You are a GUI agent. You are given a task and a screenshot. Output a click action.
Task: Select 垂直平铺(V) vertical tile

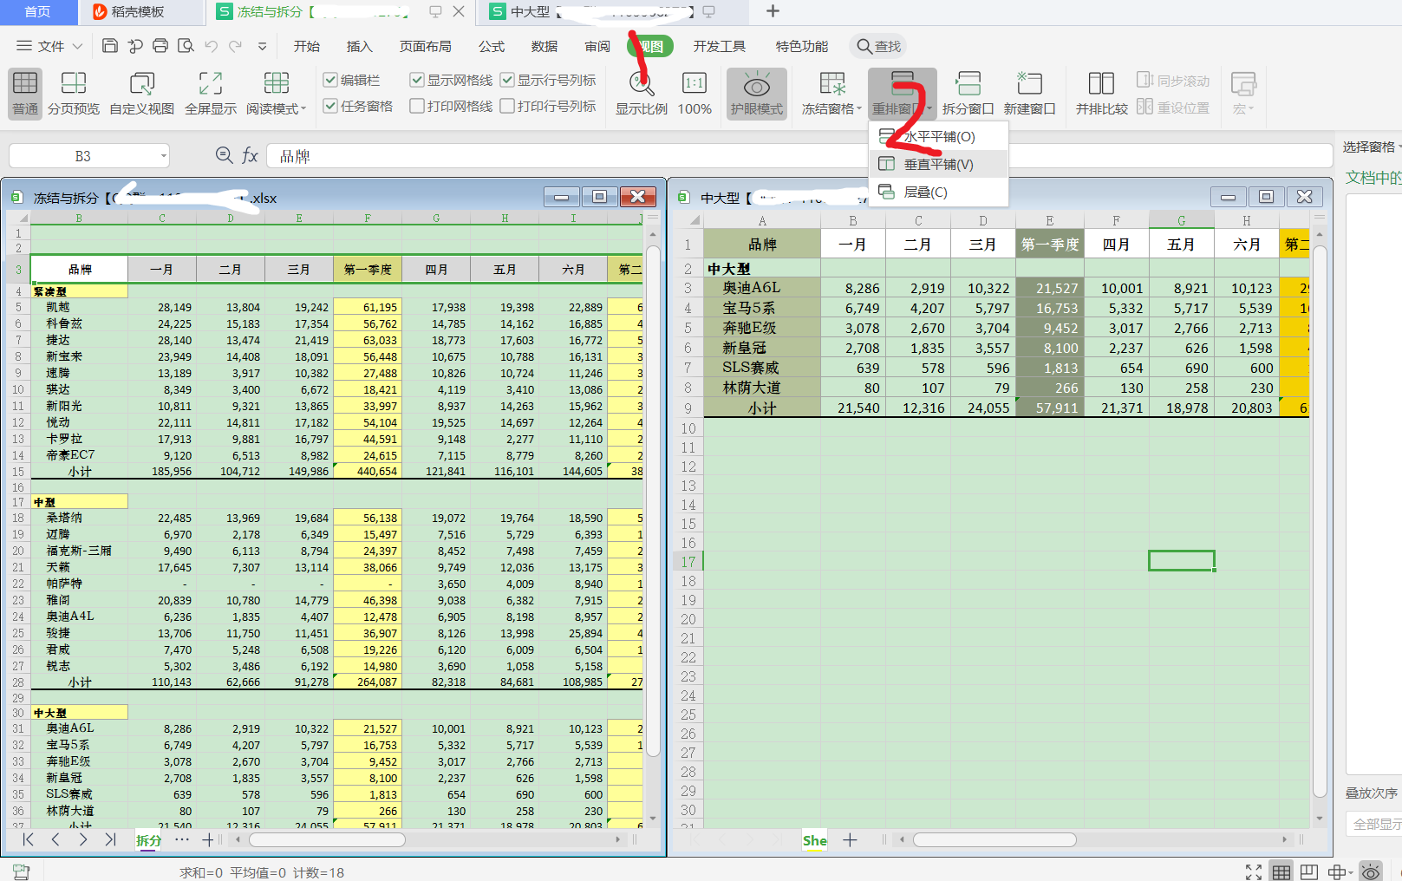[x=938, y=164]
